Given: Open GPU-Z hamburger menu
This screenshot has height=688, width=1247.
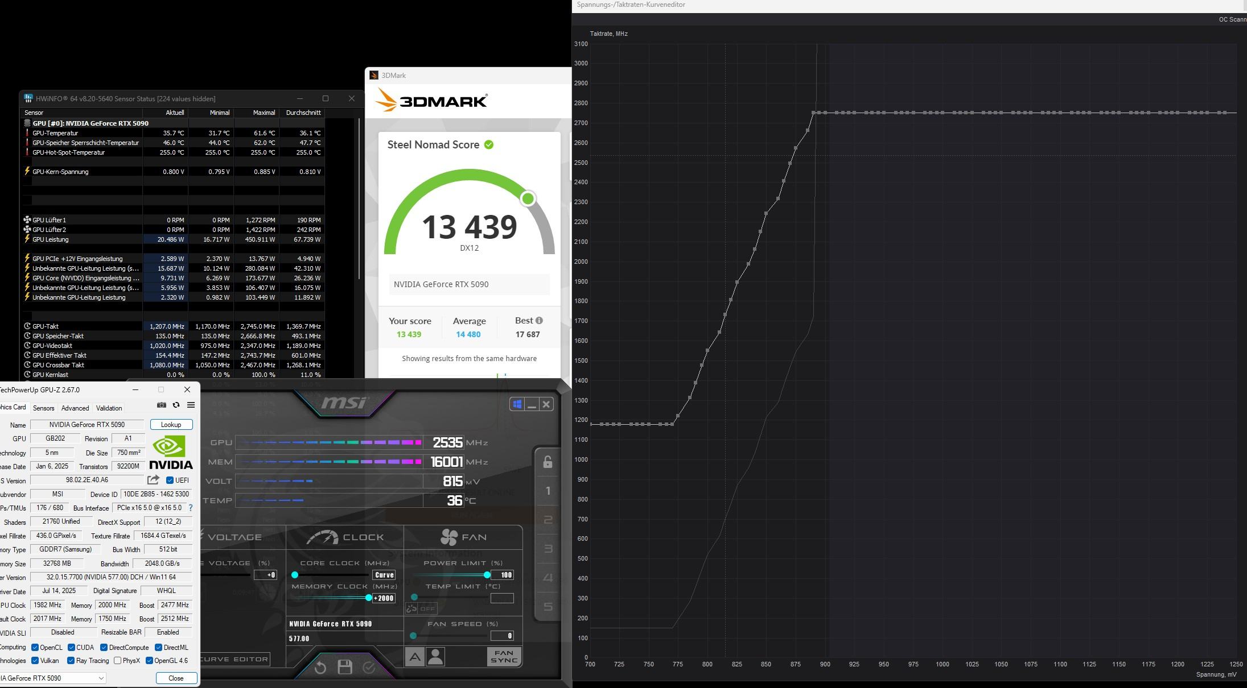Looking at the screenshot, I should [x=191, y=405].
